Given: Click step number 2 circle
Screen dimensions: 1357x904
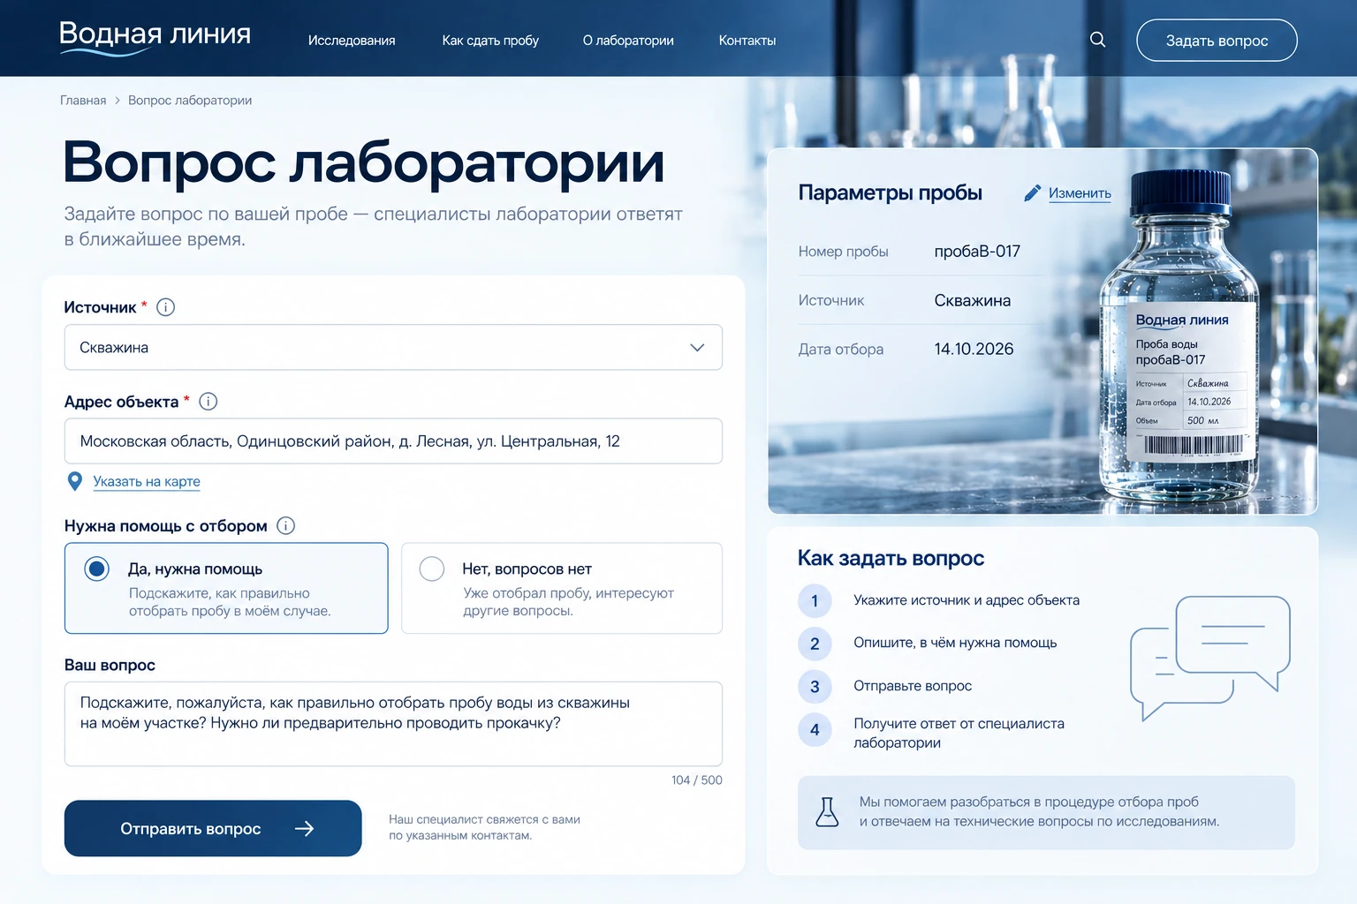Looking at the screenshot, I should (x=815, y=644).
